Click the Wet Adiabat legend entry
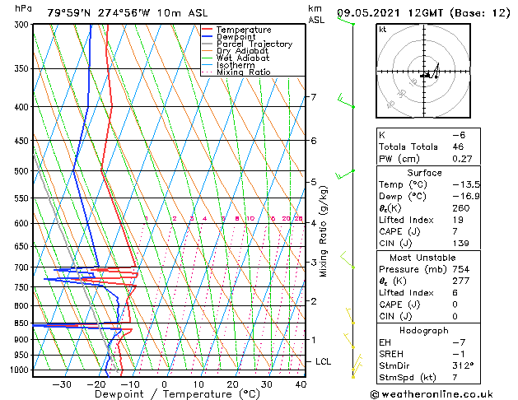 [x=236, y=58]
